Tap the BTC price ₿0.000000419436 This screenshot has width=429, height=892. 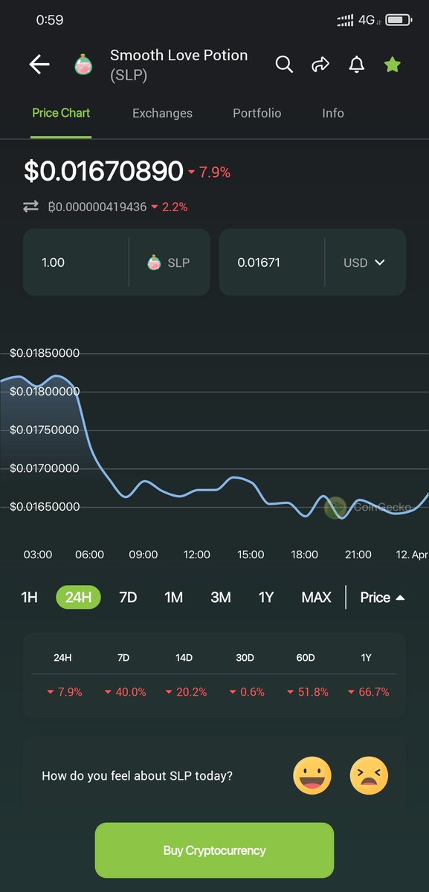[97, 207]
